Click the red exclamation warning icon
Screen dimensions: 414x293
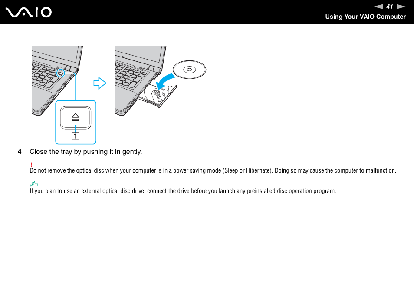coord(32,165)
